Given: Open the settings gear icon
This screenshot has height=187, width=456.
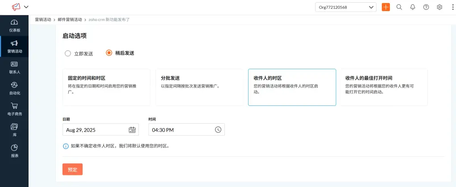Looking at the screenshot, I should click(x=439, y=7).
